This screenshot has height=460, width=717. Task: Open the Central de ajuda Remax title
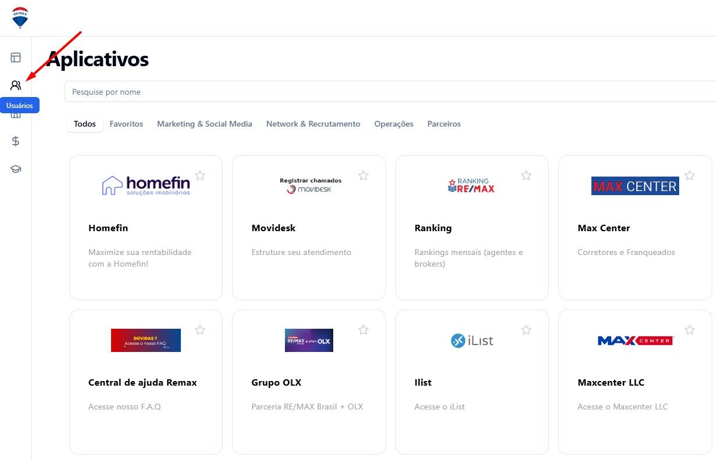[142, 383]
